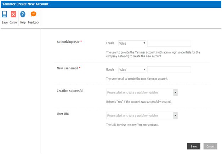222x154 pixels.
Task: Click the Feedback label in the toolbar
Action: [33, 22]
